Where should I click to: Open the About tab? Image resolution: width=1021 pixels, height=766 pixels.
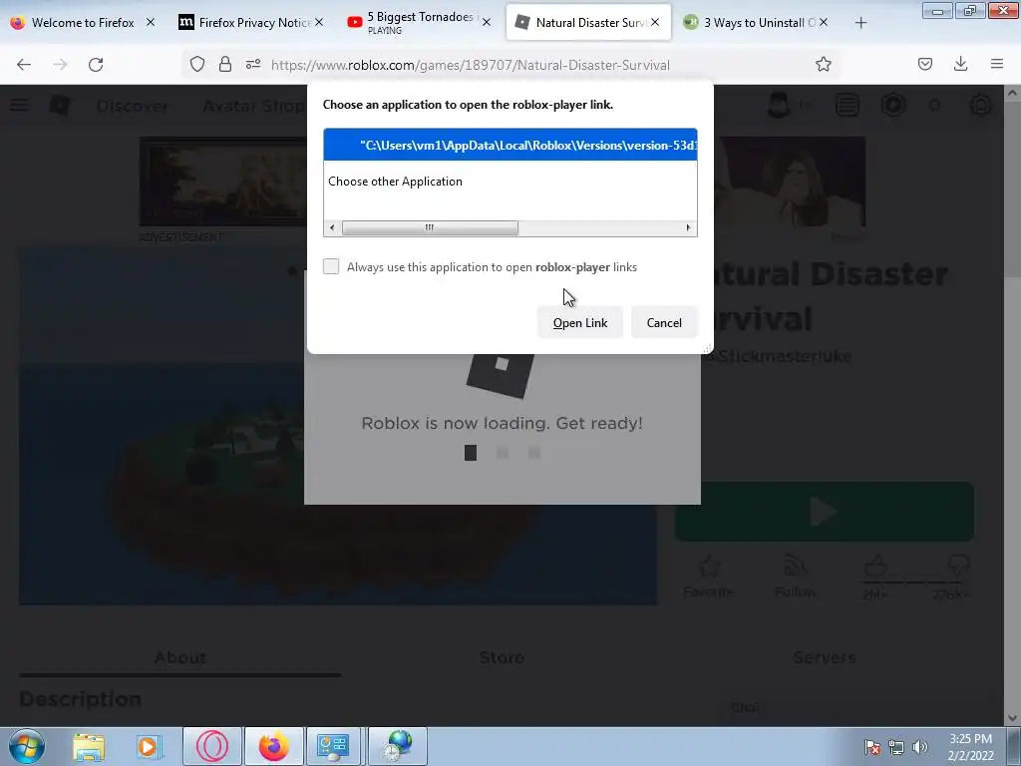tap(179, 657)
